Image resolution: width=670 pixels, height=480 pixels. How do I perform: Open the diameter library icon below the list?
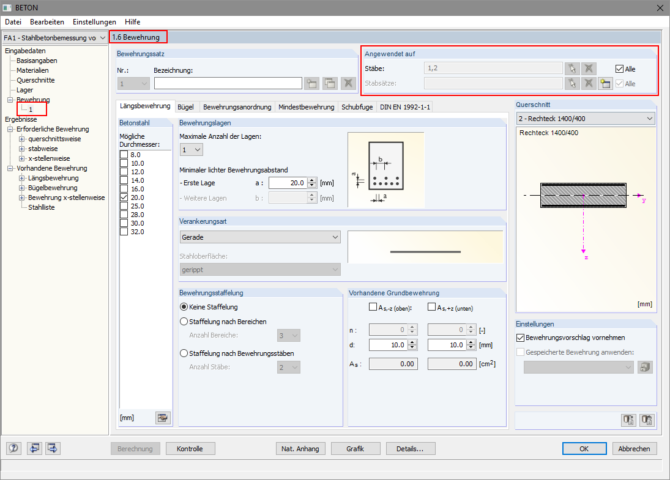pos(162,418)
